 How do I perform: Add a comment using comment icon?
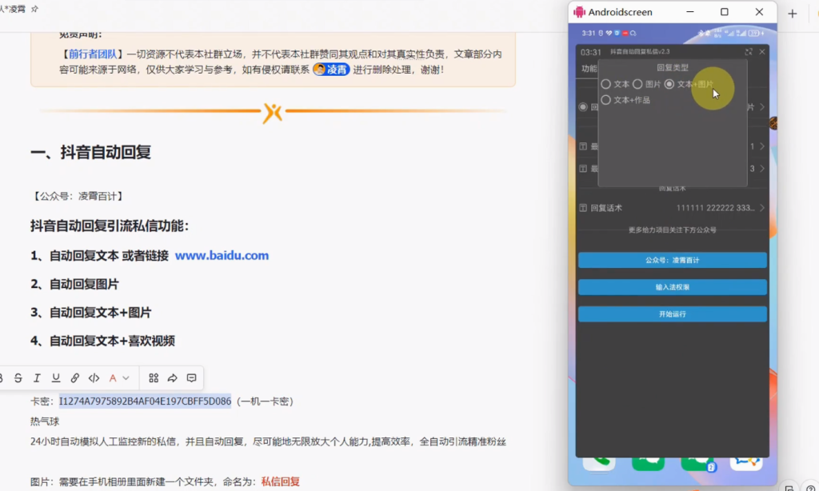pyautogui.click(x=191, y=378)
